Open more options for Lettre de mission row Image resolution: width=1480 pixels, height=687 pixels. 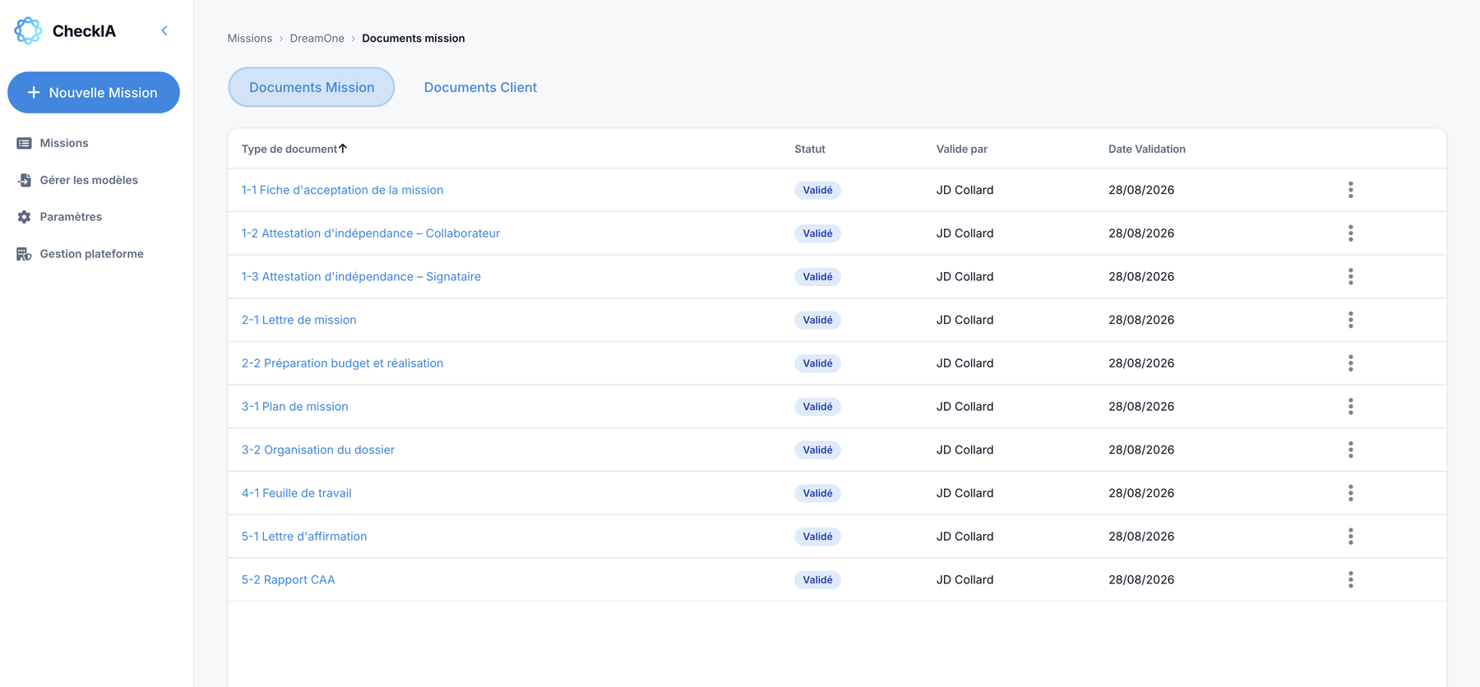click(x=1350, y=320)
